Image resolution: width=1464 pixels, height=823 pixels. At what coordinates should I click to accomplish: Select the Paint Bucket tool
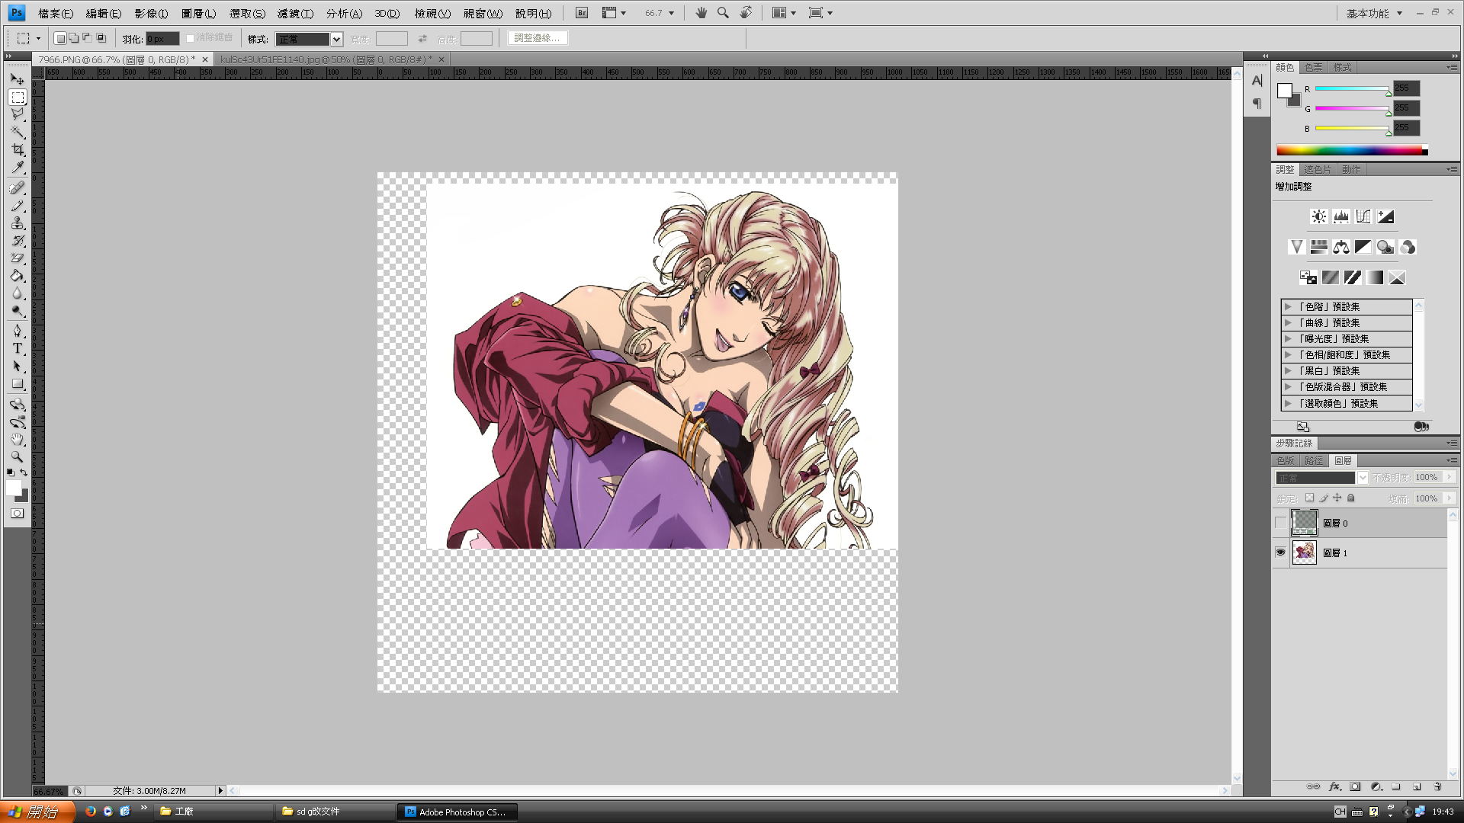click(18, 276)
